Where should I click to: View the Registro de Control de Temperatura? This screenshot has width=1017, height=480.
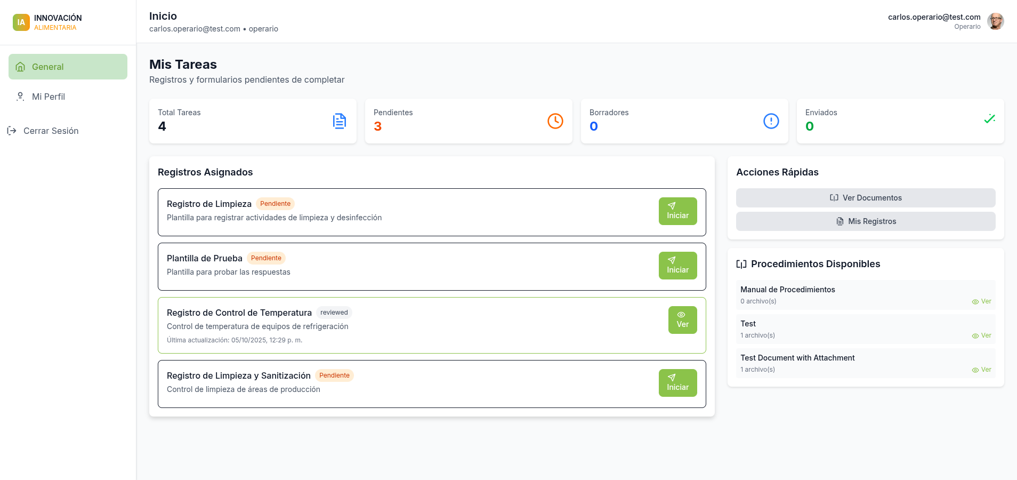(x=682, y=320)
